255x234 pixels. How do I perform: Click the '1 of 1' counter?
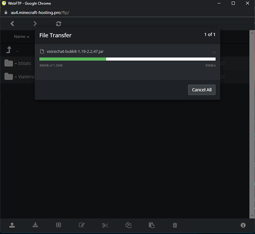210,34
